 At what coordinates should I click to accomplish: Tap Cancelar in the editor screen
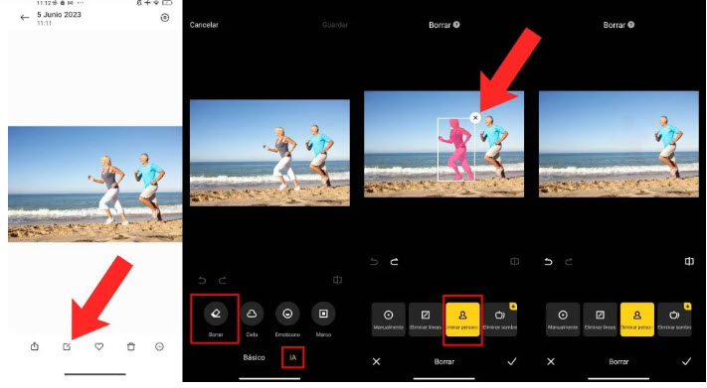pos(204,25)
